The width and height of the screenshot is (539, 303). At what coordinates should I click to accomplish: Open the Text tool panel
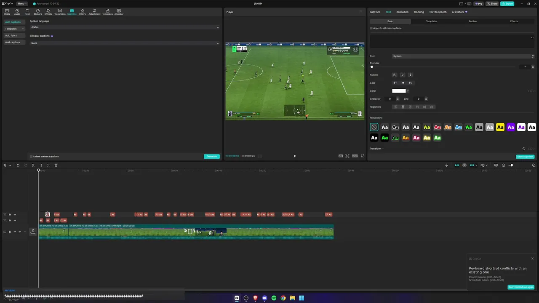[27, 12]
